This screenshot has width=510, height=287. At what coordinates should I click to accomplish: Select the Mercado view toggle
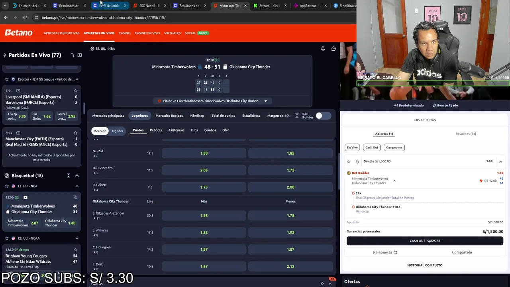pos(100,131)
